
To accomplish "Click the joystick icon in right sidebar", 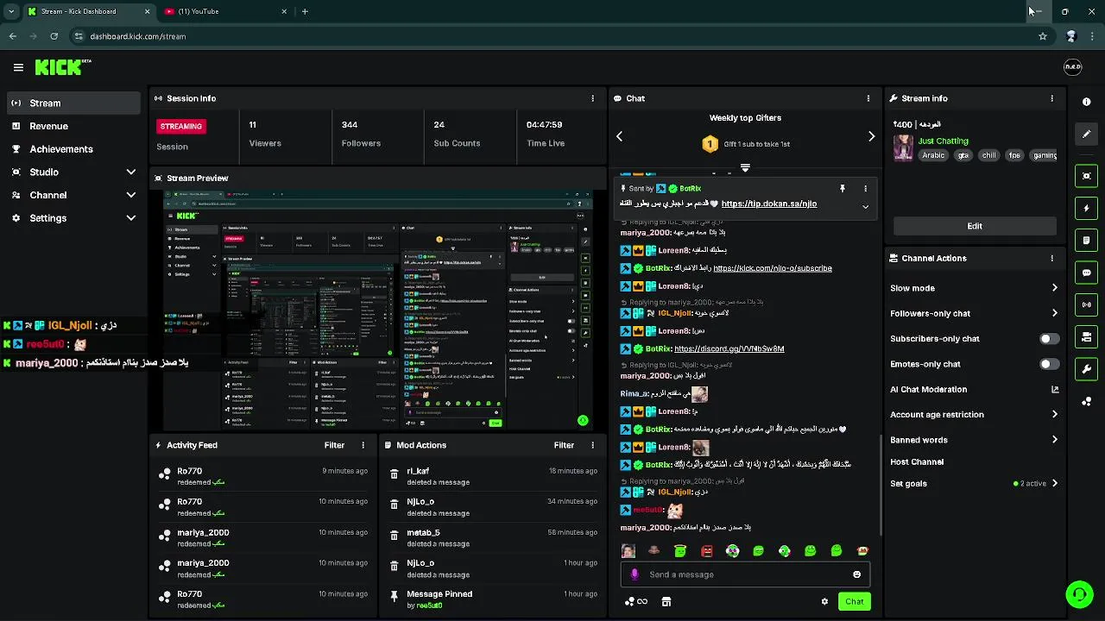I will point(1087,401).
